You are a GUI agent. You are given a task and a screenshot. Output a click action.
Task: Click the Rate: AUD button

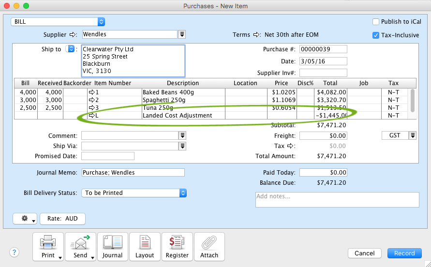(x=62, y=219)
